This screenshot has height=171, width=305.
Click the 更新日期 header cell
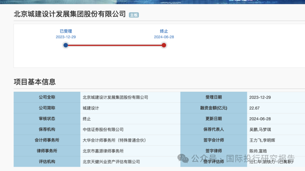point(213,119)
